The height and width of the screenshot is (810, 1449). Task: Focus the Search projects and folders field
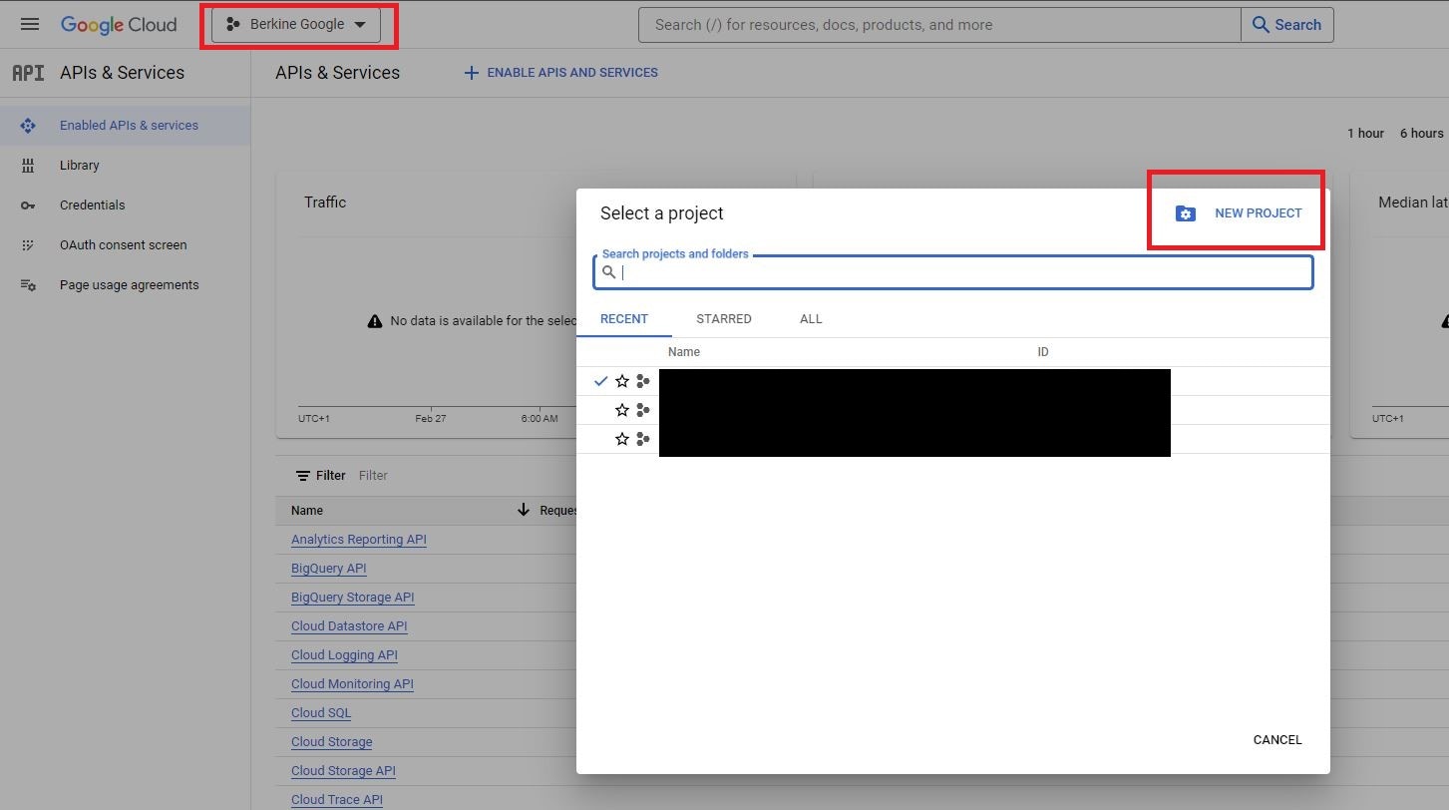[x=952, y=272]
